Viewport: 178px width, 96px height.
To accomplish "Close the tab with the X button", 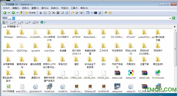I will (175, 27).
